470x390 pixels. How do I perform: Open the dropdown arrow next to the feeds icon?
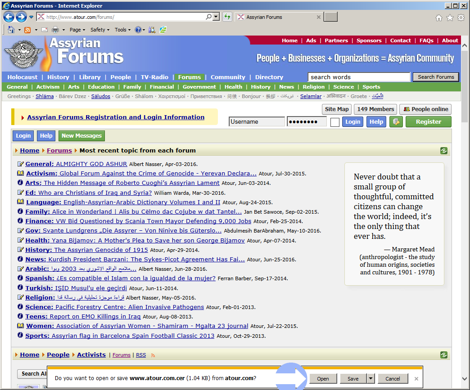(36, 30)
